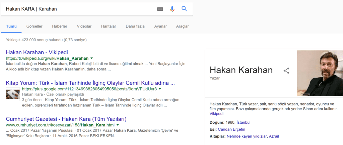
Task: Select the Videolar tab
Action: (84, 26)
